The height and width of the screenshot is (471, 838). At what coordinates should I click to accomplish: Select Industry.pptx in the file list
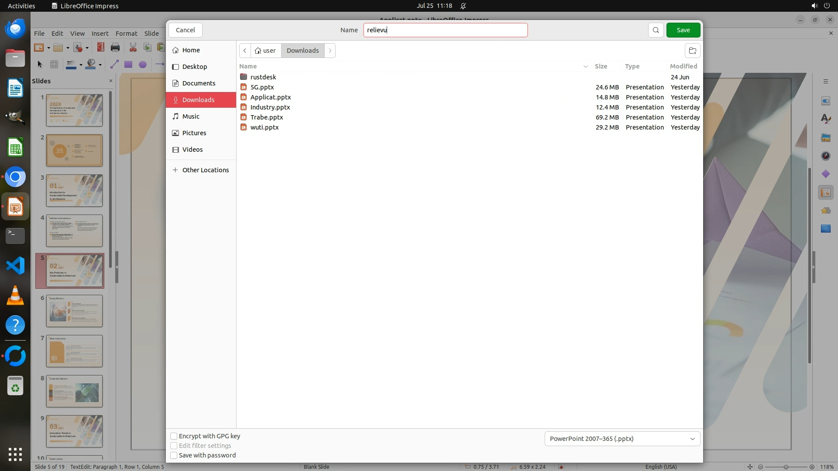click(x=270, y=107)
